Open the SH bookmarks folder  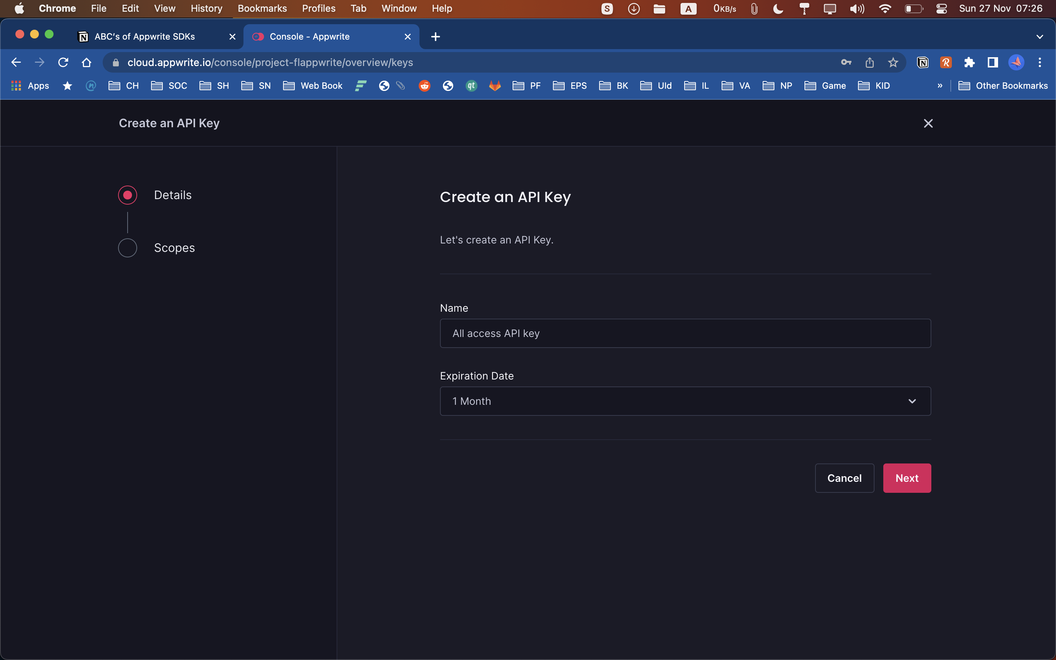tap(214, 85)
